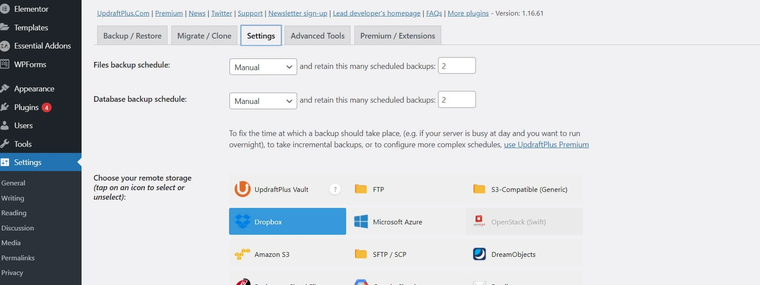Choose DreamObjects remote storage
The image size is (760, 285).
point(524,254)
